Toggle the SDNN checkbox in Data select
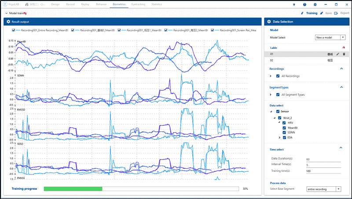 [284, 133]
